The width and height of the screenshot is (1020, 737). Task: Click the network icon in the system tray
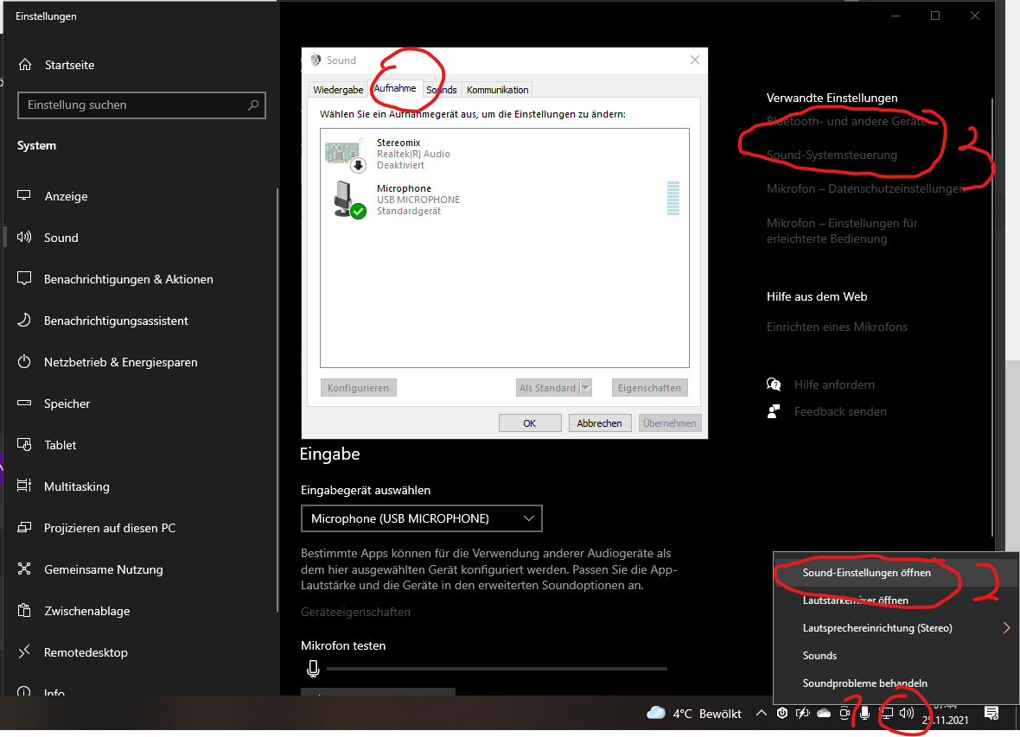(x=886, y=713)
